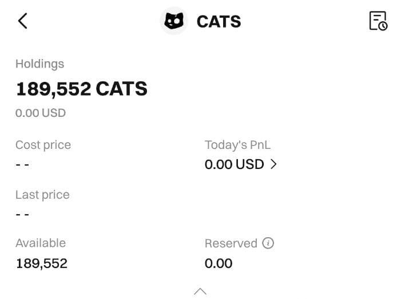401x299 pixels.
Task: Tap the Reserved 0.00 amount
Action: pos(219,263)
